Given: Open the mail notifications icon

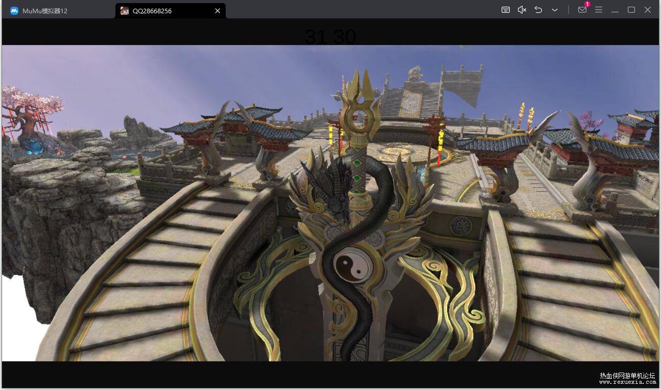Looking at the screenshot, I should coord(582,10).
